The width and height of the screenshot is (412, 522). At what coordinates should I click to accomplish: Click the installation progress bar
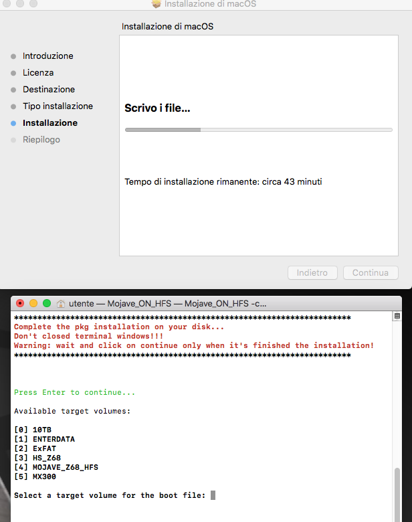[259, 130]
